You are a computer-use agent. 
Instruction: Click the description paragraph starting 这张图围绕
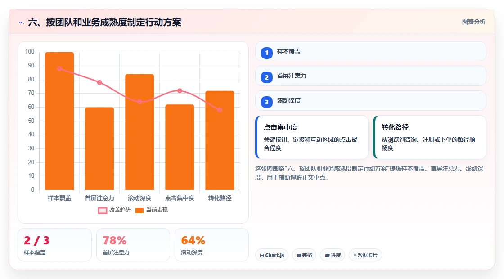[x=369, y=173]
